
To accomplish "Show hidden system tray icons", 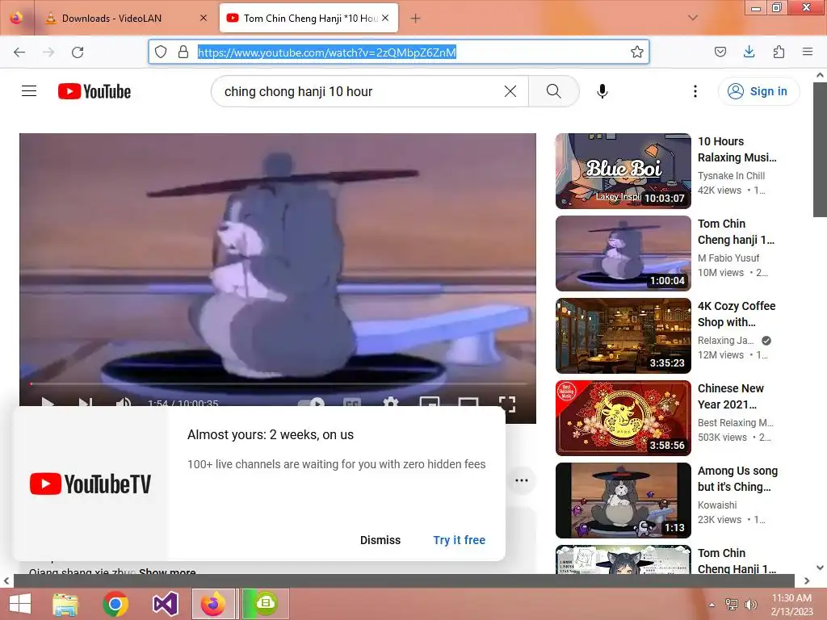I will (712, 605).
